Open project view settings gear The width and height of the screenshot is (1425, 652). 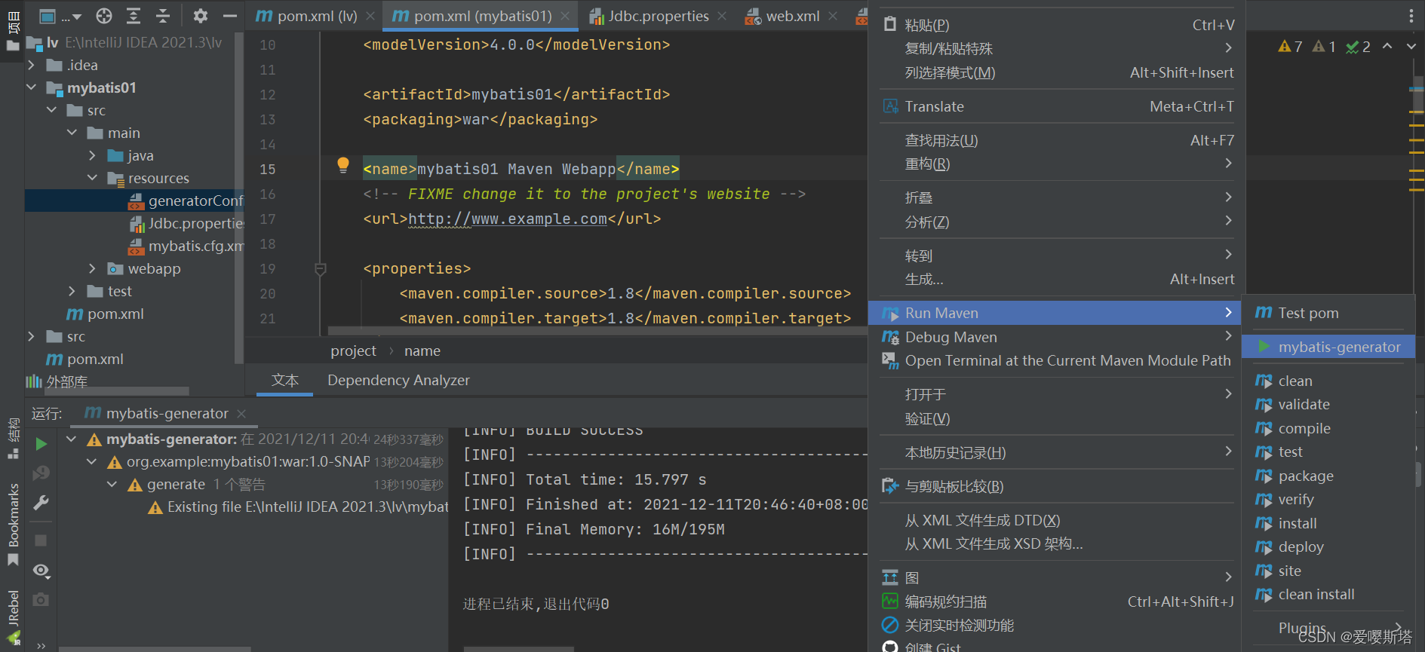[200, 16]
